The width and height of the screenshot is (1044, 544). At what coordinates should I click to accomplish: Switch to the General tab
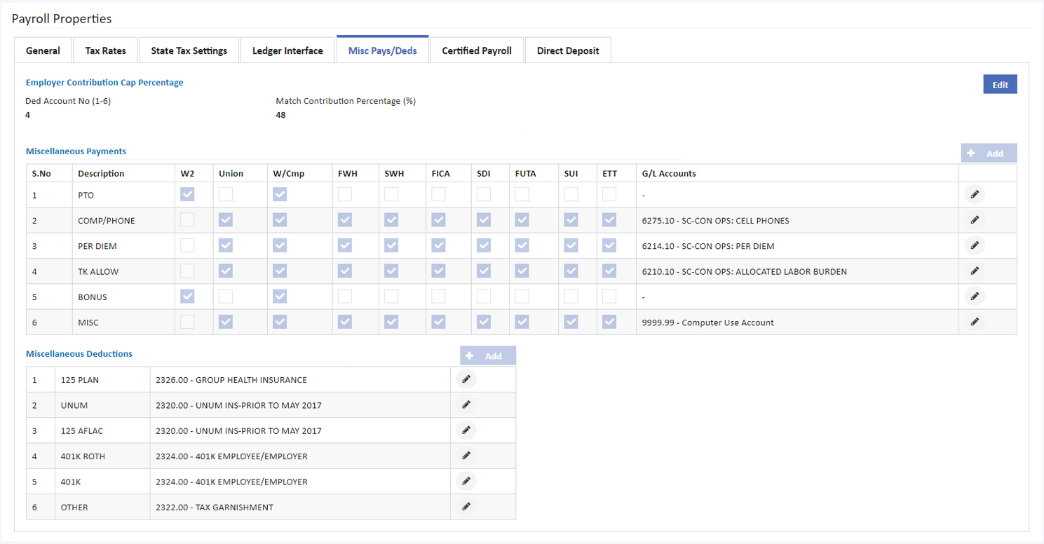coord(43,50)
